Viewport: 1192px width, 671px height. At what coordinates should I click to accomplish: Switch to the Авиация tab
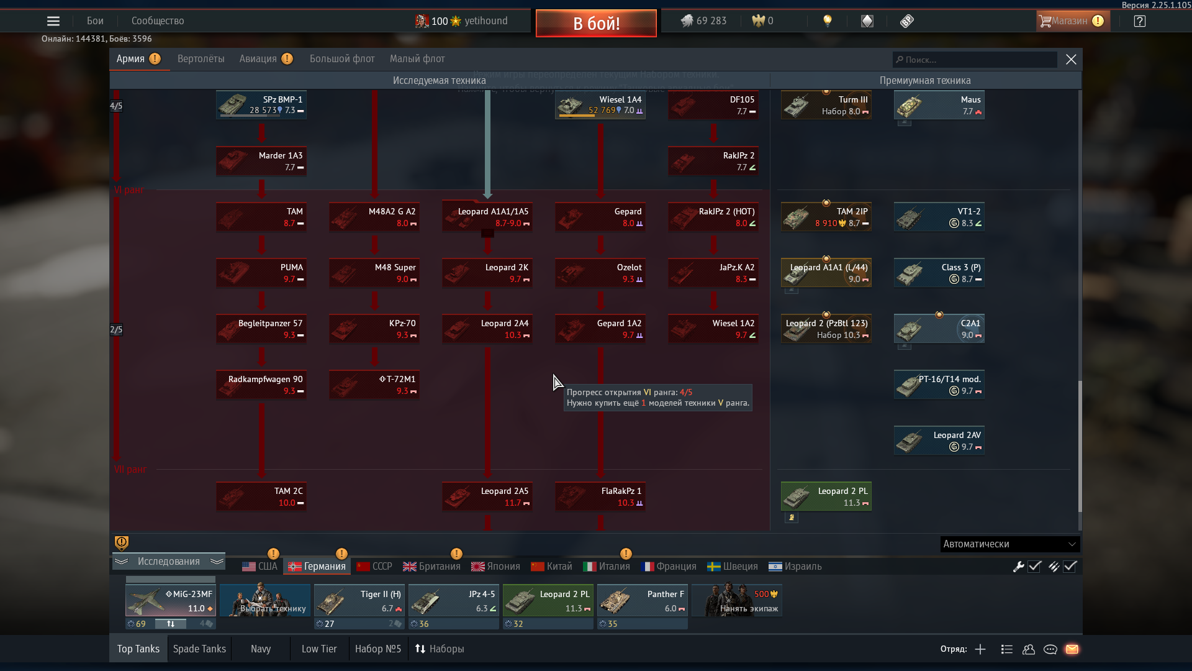click(x=258, y=59)
